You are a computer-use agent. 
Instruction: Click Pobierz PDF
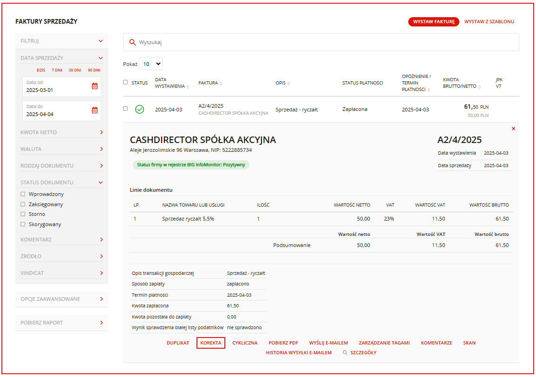tap(283, 343)
